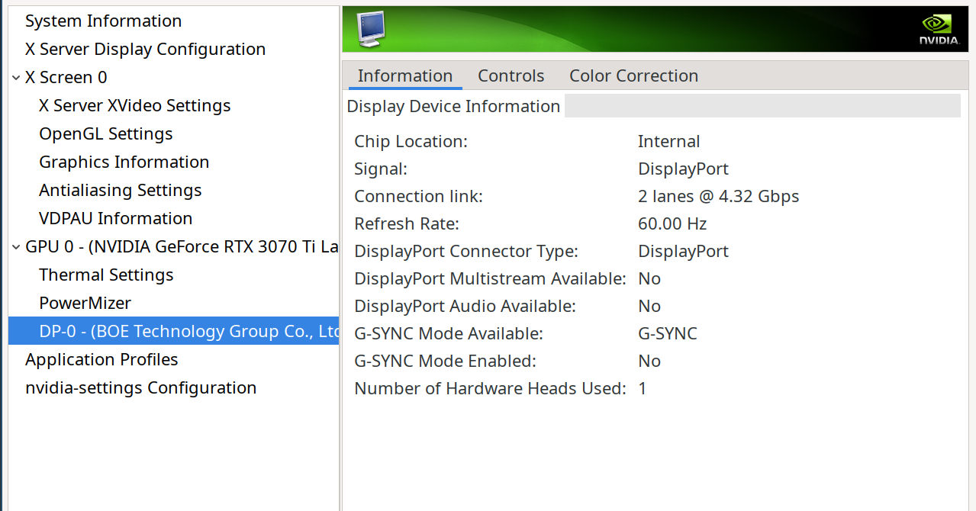
Task: Switch to the Information tab
Action: (x=405, y=76)
